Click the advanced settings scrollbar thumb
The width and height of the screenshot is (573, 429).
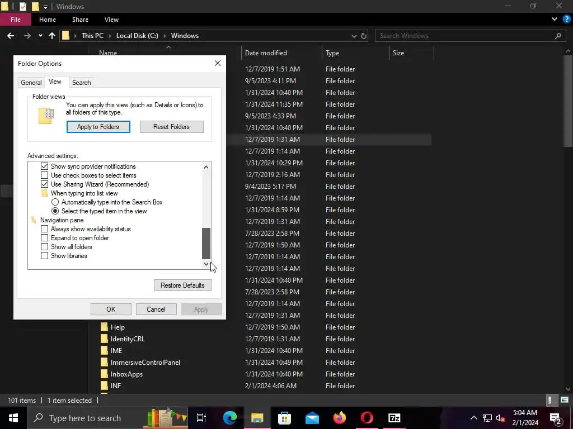click(206, 244)
